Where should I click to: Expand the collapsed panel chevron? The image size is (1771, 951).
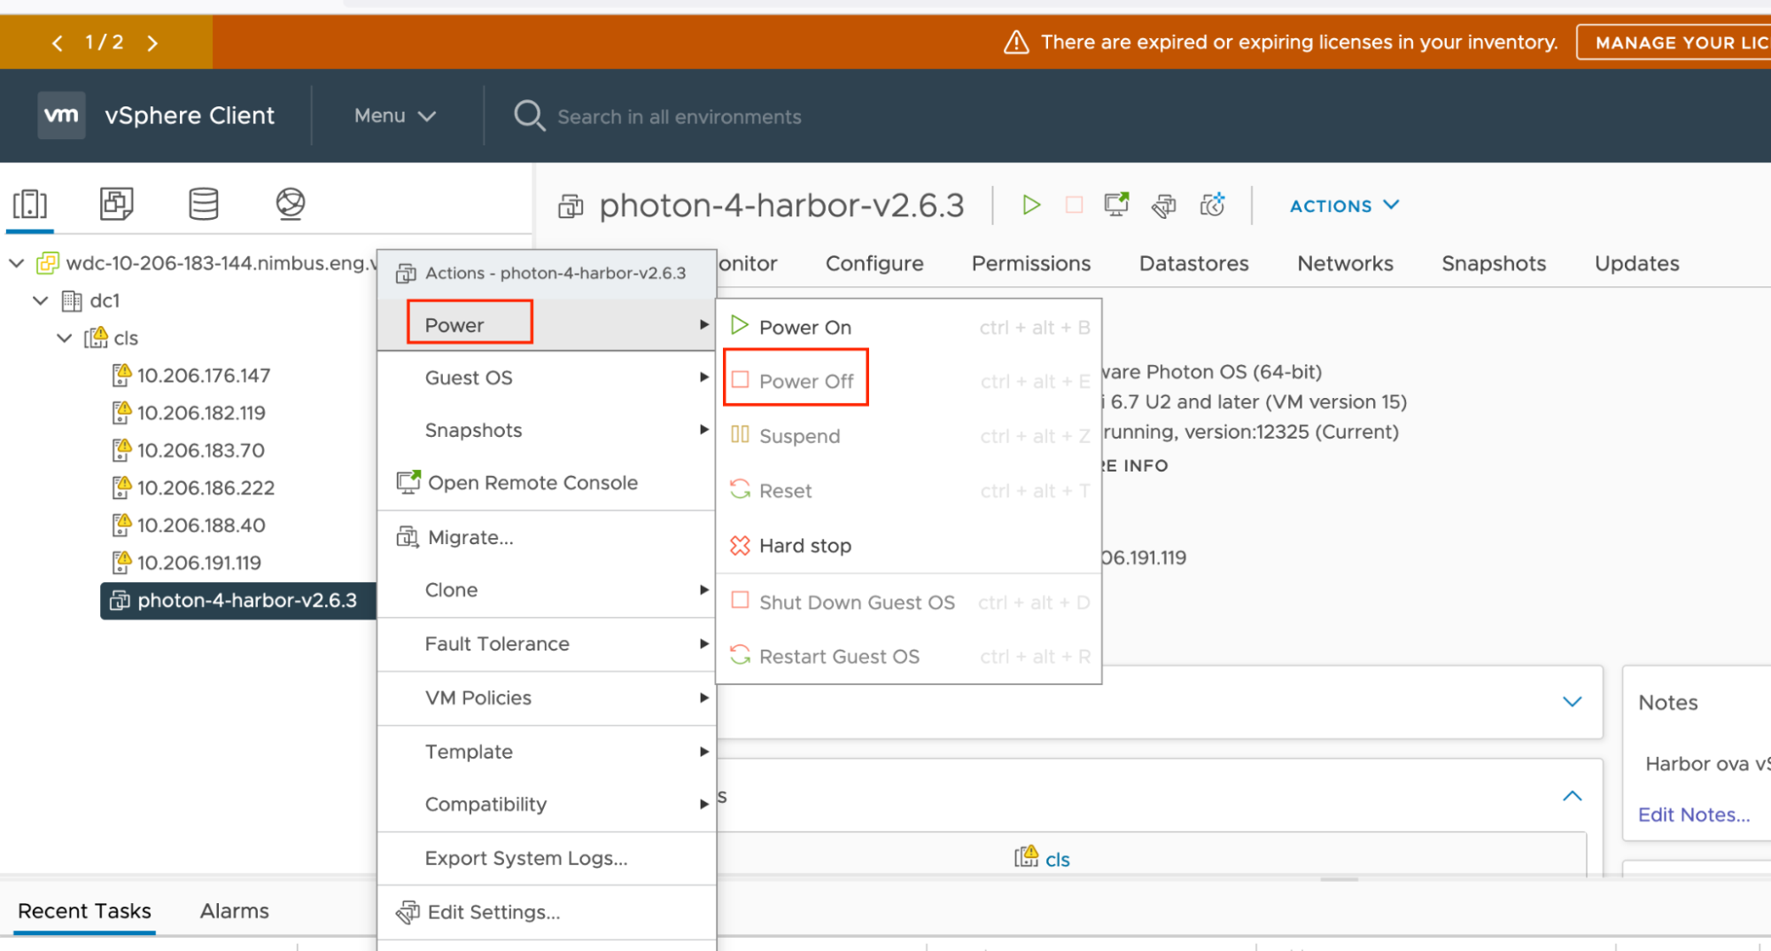[x=1572, y=702]
